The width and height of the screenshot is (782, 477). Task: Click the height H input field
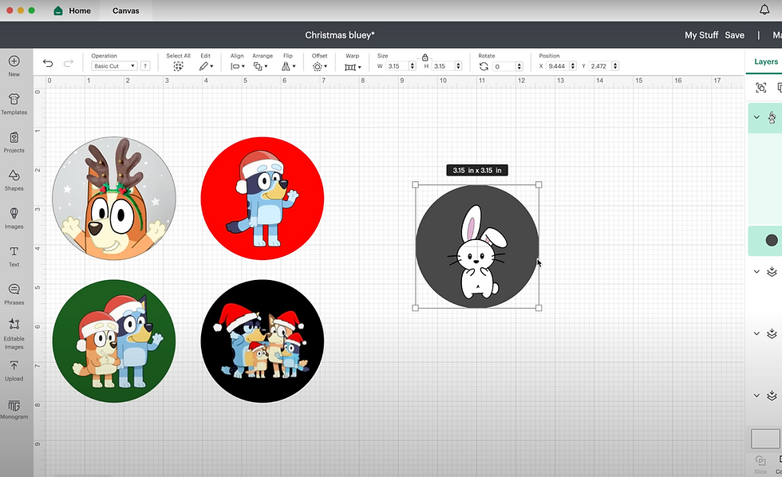pos(444,65)
